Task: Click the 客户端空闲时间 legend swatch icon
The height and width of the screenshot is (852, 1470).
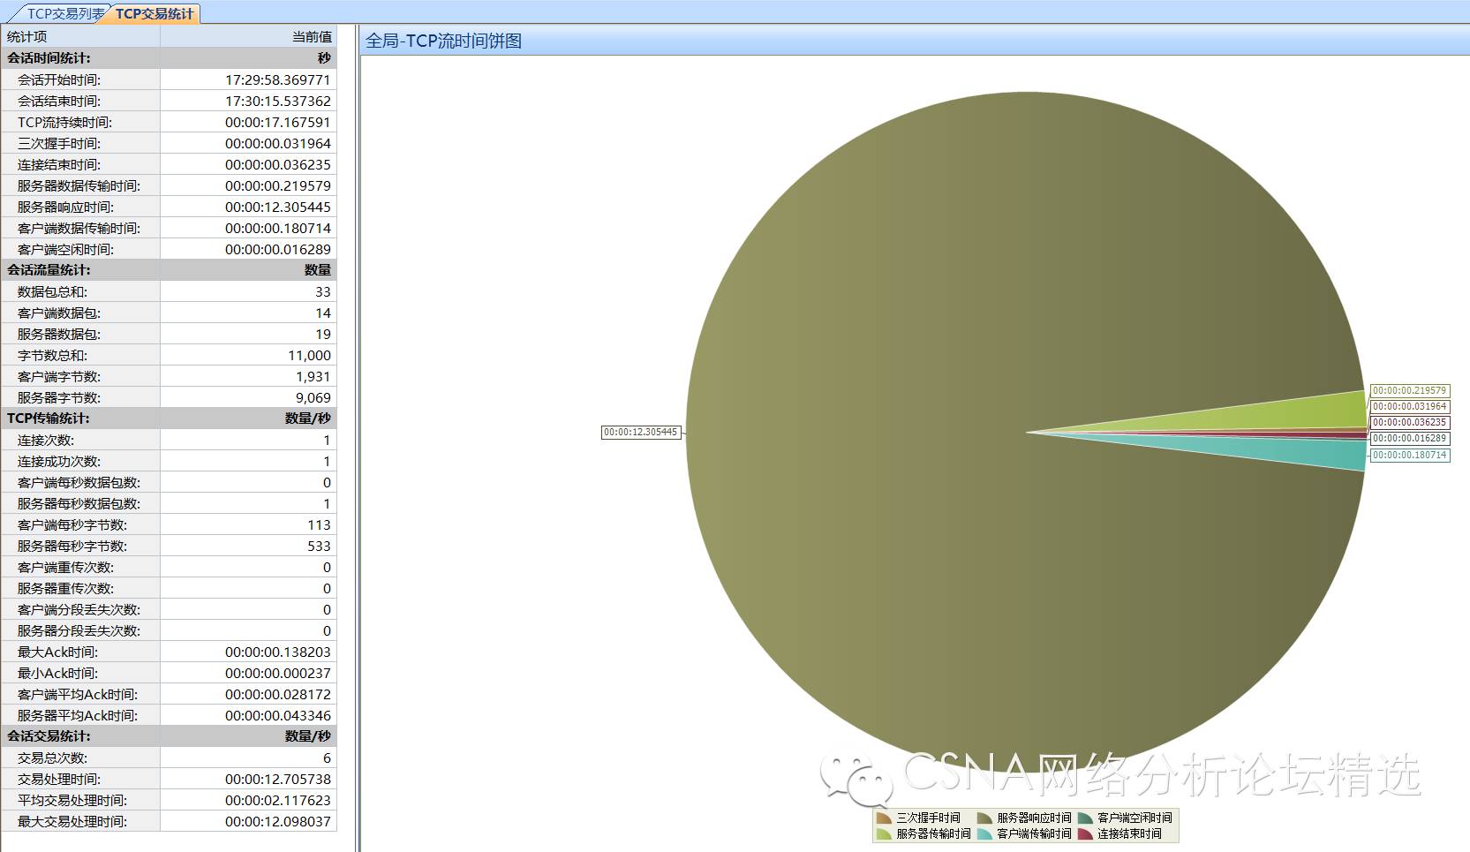Action: pyautogui.click(x=1085, y=818)
